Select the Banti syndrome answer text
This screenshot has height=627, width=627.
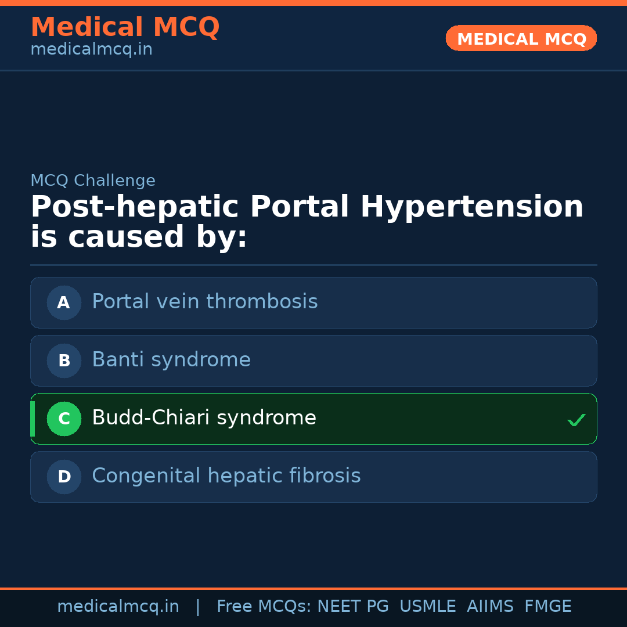click(x=171, y=360)
